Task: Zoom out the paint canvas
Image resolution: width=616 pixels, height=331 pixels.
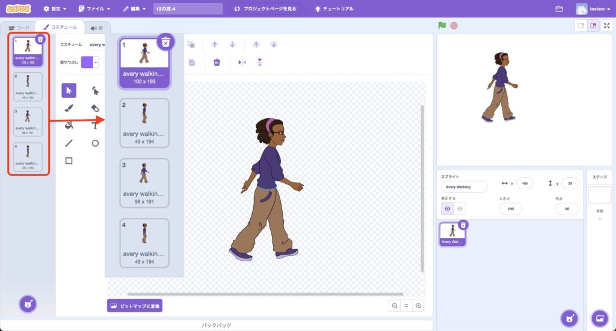Action: (x=395, y=306)
